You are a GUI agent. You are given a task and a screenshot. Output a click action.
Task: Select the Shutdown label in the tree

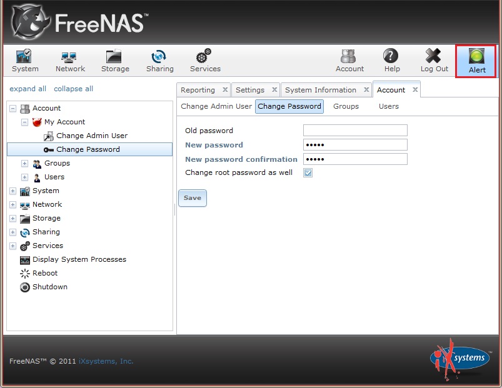[x=50, y=287]
